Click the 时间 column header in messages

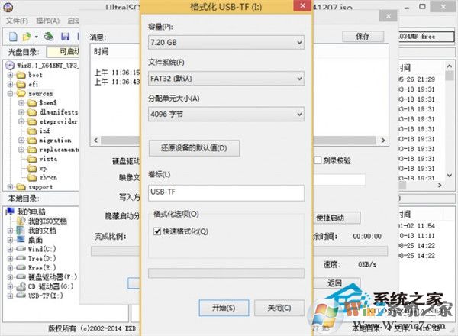[x=101, y=52]
